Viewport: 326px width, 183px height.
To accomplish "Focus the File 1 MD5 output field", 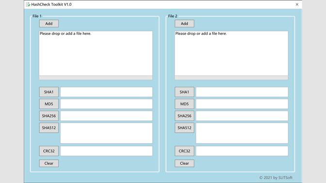I will coord(106,104).
